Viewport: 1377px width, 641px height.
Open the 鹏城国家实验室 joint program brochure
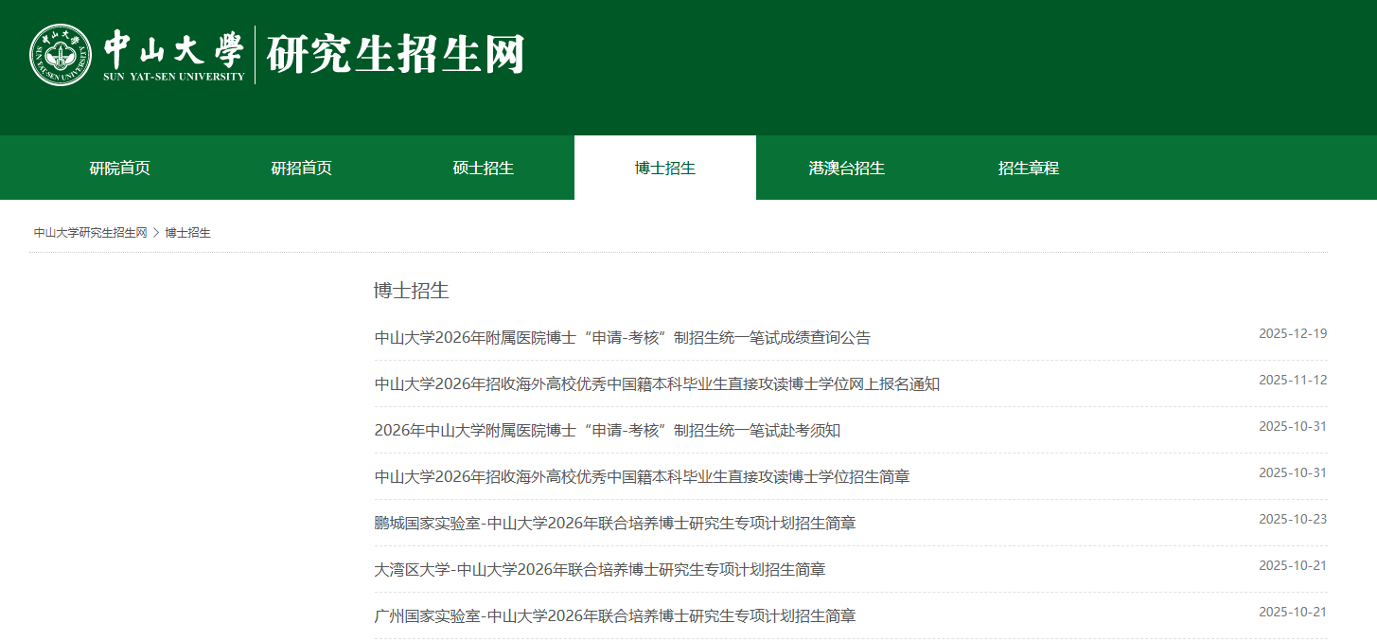tap(615, 524)
